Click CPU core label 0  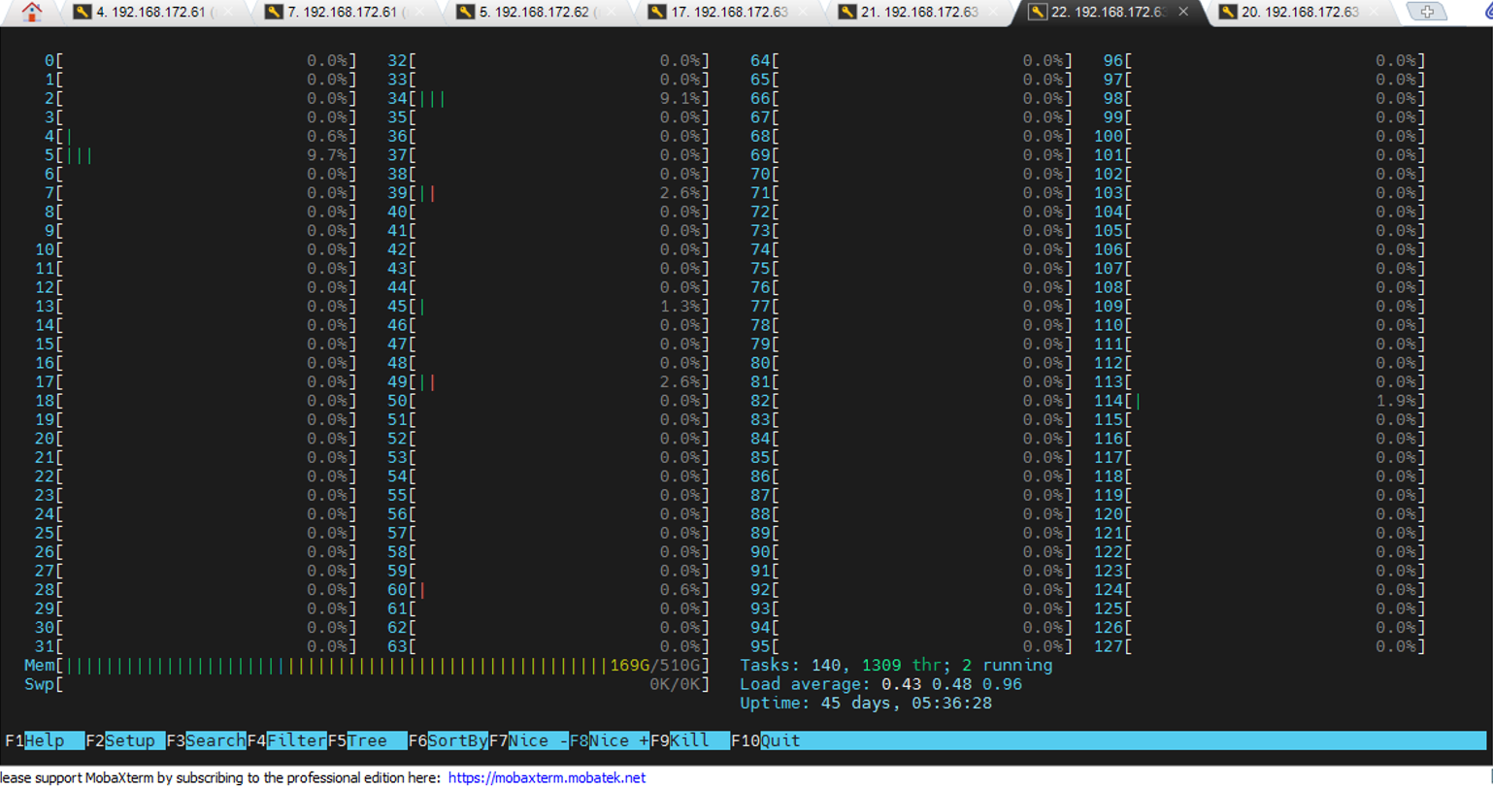50,61
